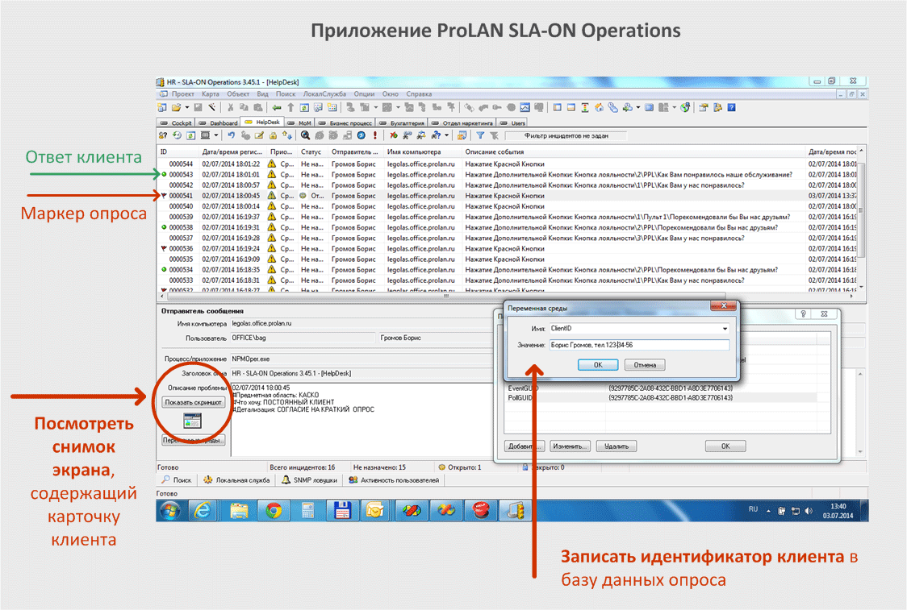This screenshot has width=907, height=610.
Task: Open the Опции menu
Action: (x=364, y=94)
